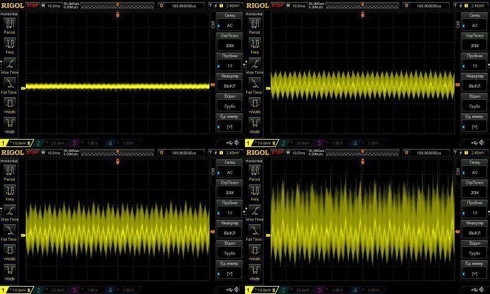Open the Ед.измер [V] units option in the top-right capture
Image resolution: width=490 pixels, height=294 pixels.
[x=474, y=123]
